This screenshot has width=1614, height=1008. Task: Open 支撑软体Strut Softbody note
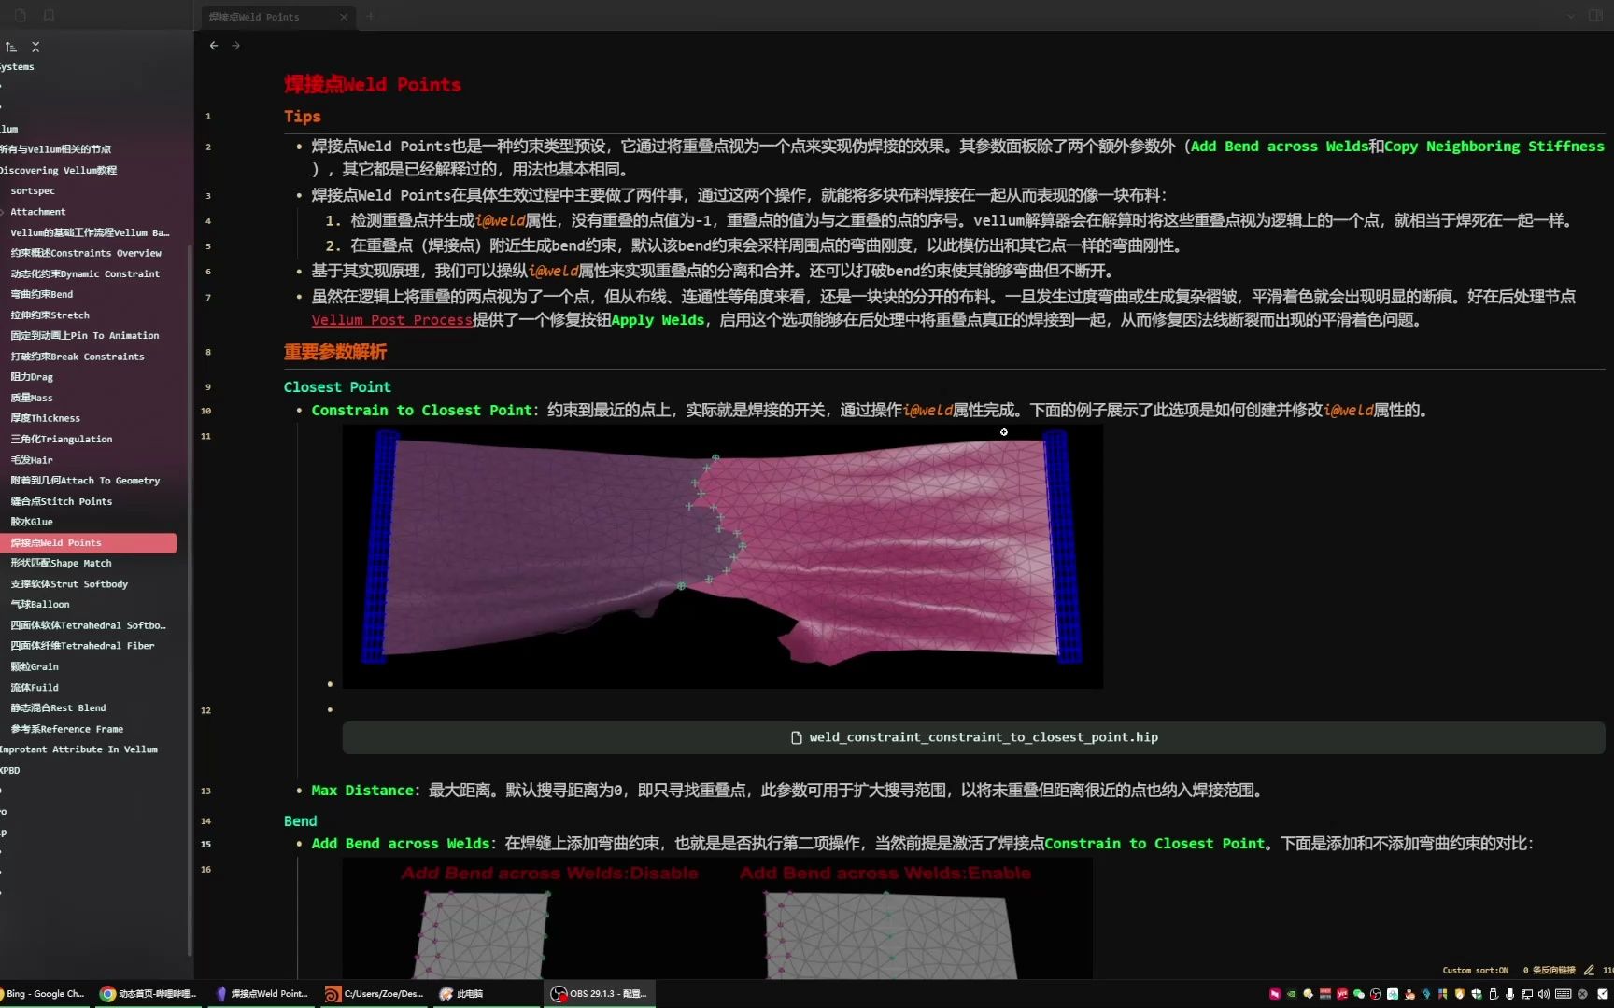[x=69, y=584]
